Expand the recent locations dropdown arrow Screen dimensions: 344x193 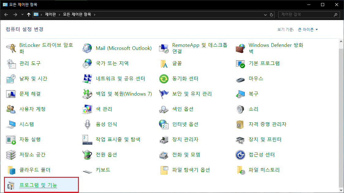[22, 15]
